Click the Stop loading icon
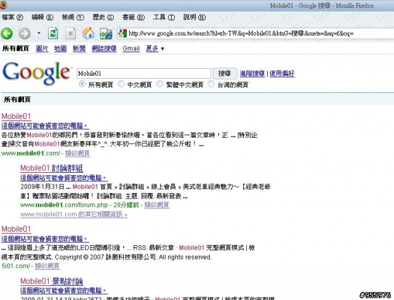Viewport: 394px width, 300px height. pyautogui.click(x=71, y=33)
